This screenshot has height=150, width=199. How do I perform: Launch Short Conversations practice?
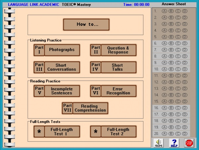point(62,67)
